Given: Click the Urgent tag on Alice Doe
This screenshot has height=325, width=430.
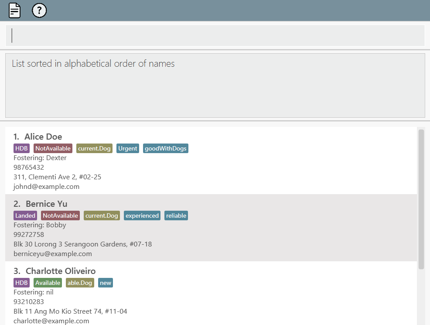Looking at the screenshot, I should tap(127, 148).
